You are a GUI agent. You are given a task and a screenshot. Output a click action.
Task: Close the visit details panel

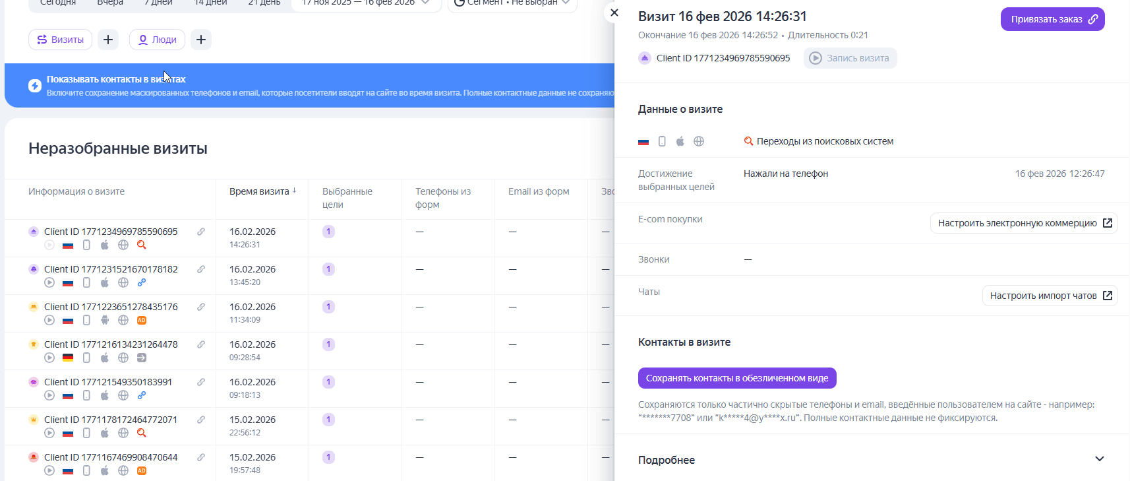click(614, 13)
